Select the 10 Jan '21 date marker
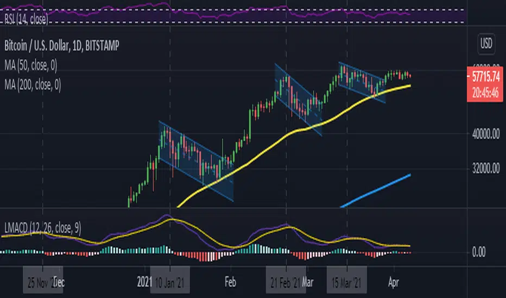Image resolution: width=506 pixels, height=298 pixels. coord(170,282)
